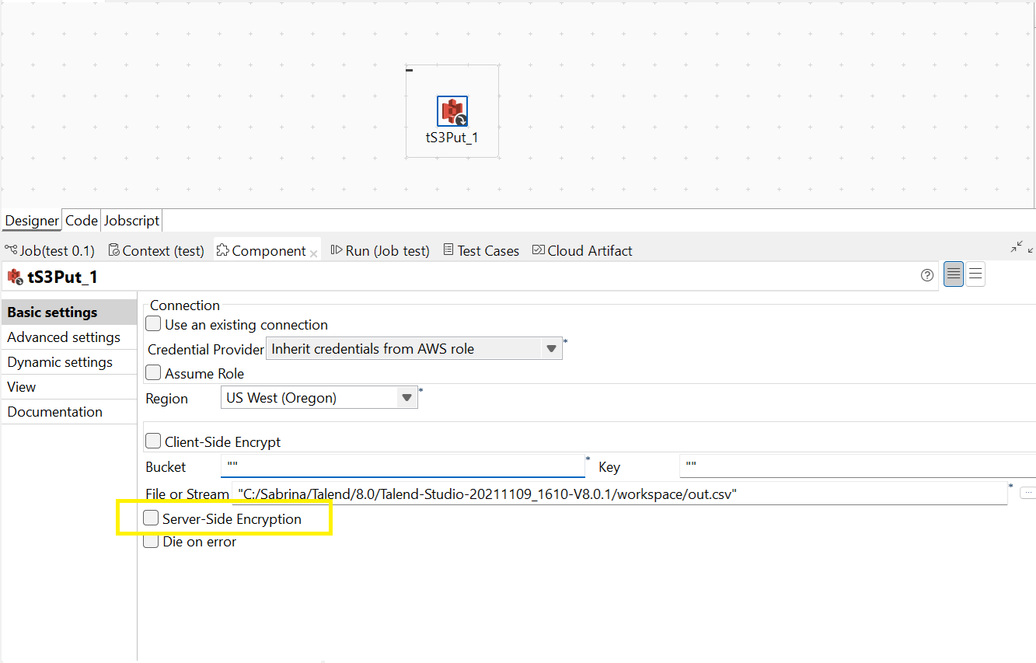Screen dimensions: 1036x663
Task: Open the File or Stream browse "..." button
Action: [1030, 493]
